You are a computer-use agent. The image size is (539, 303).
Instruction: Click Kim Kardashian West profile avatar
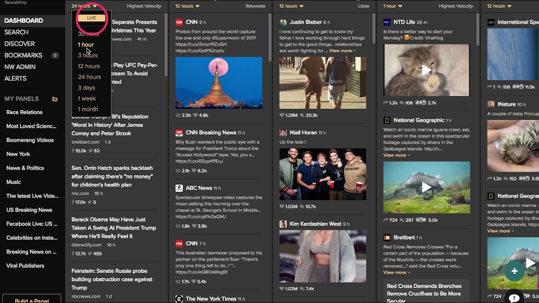coord(283,224)
